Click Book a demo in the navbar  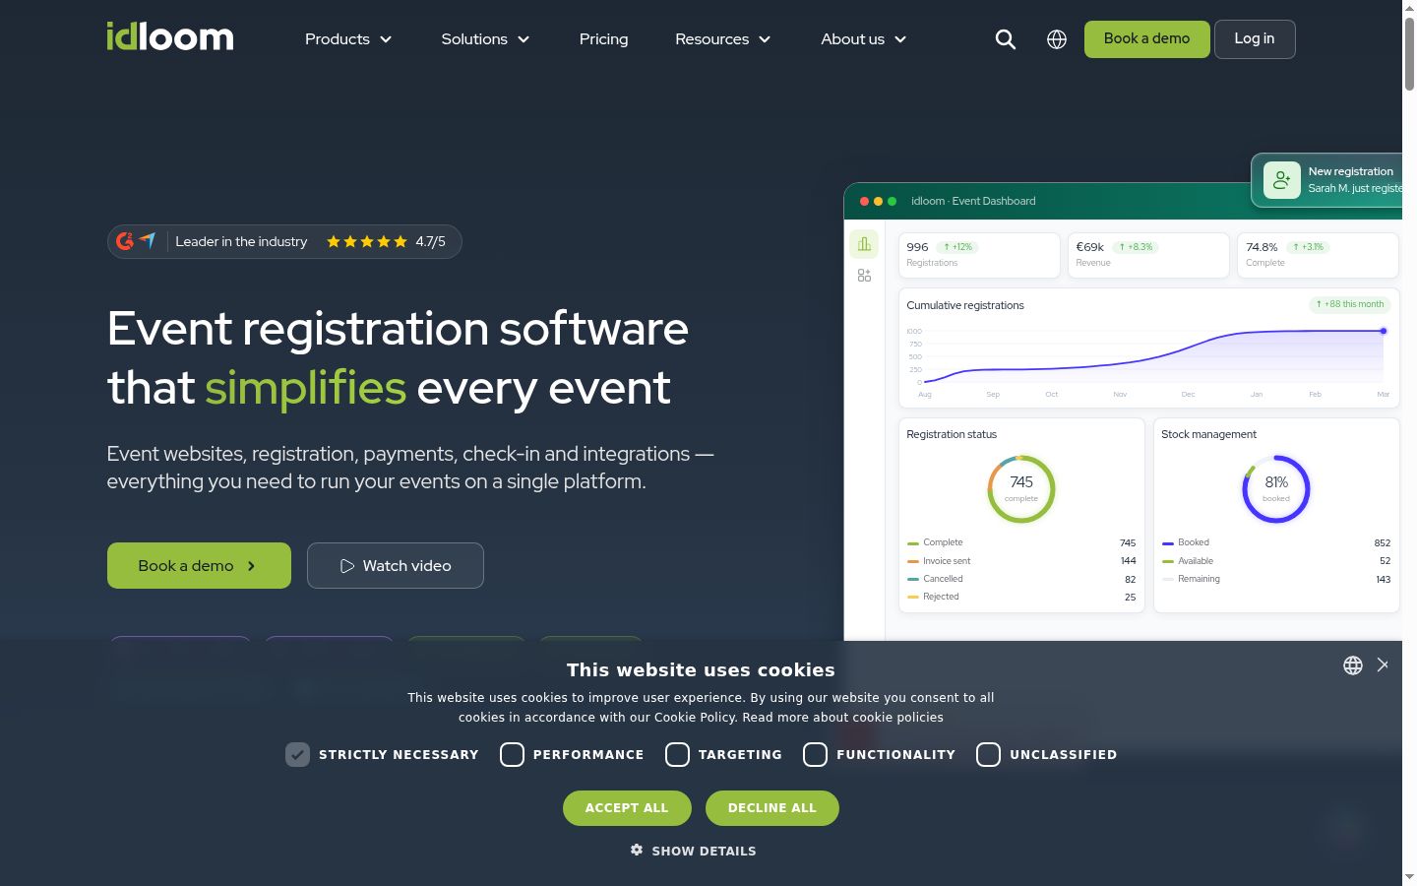[1146, 39]
